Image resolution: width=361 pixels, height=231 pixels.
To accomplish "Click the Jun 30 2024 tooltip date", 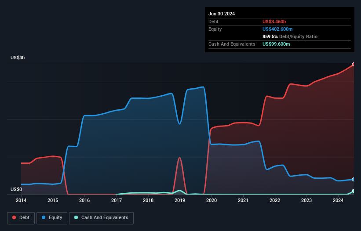I will pos(222,14).
